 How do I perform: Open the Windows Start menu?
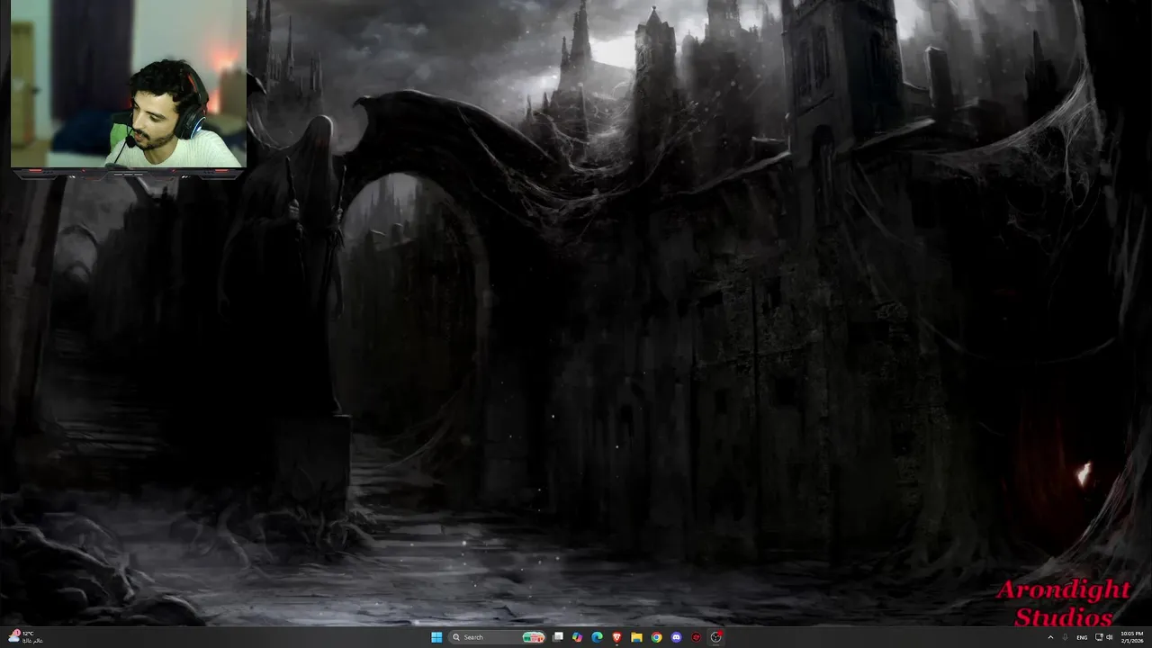point(436,637)
